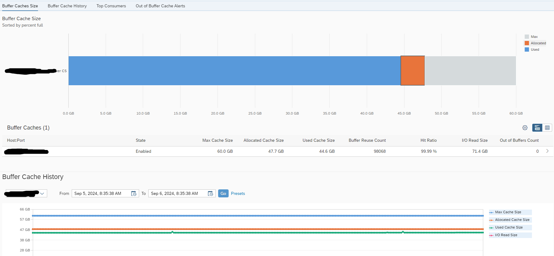Screen dimensions: 554x256
Task: Sort by I/O Read Size column header
Action: [475, 140]
